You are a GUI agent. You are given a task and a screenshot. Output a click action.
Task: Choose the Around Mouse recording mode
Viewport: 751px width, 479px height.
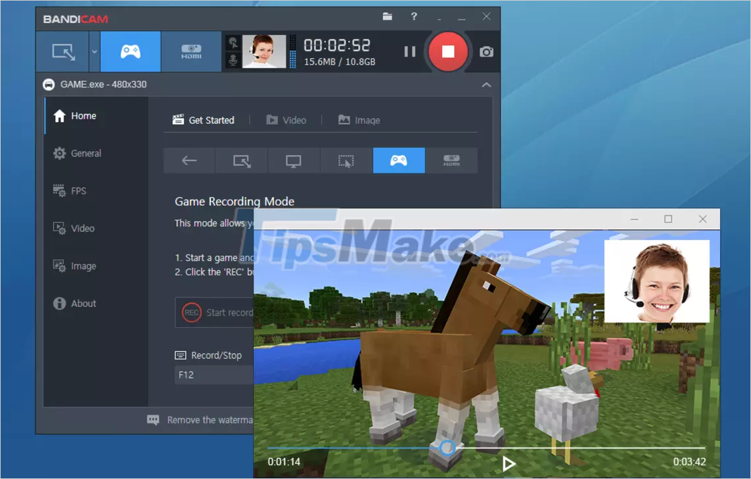[x=346, y=160]
